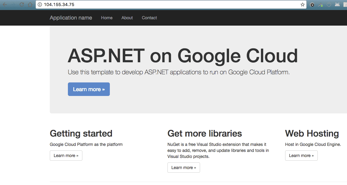Open the Home navigation item

107,18
